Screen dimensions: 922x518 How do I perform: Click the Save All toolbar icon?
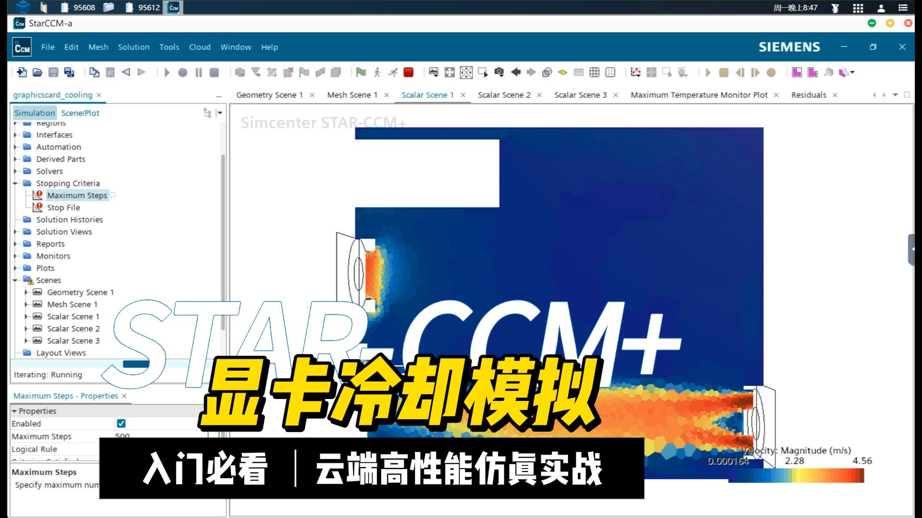pos(69,72)
